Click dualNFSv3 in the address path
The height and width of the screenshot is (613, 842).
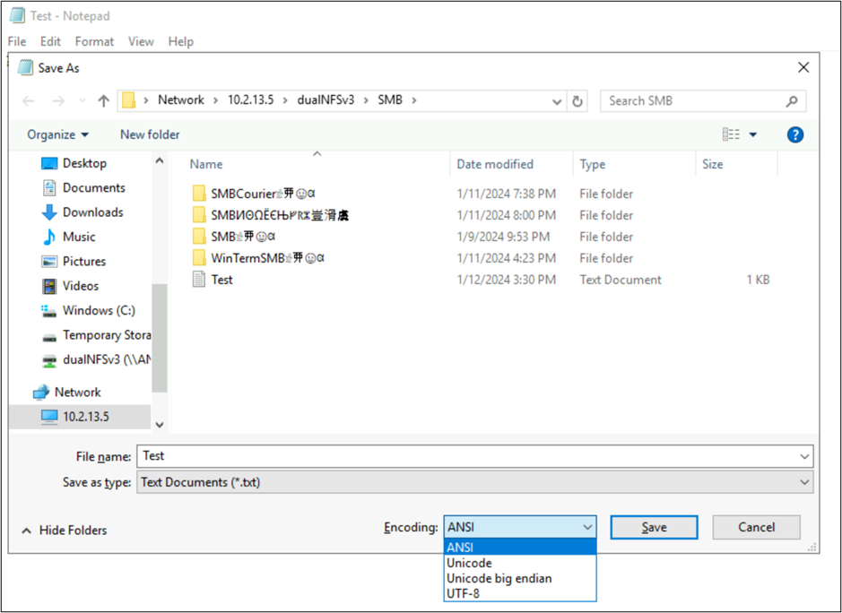(326, 100)
